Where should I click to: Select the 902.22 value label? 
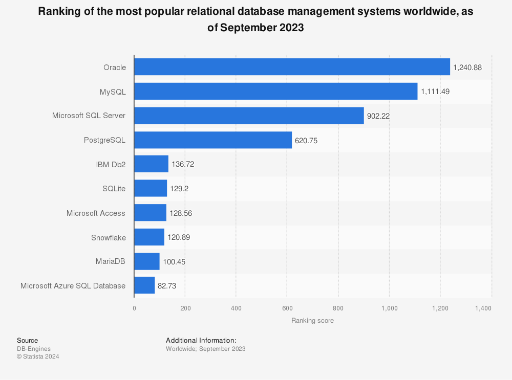click(378, 116)
